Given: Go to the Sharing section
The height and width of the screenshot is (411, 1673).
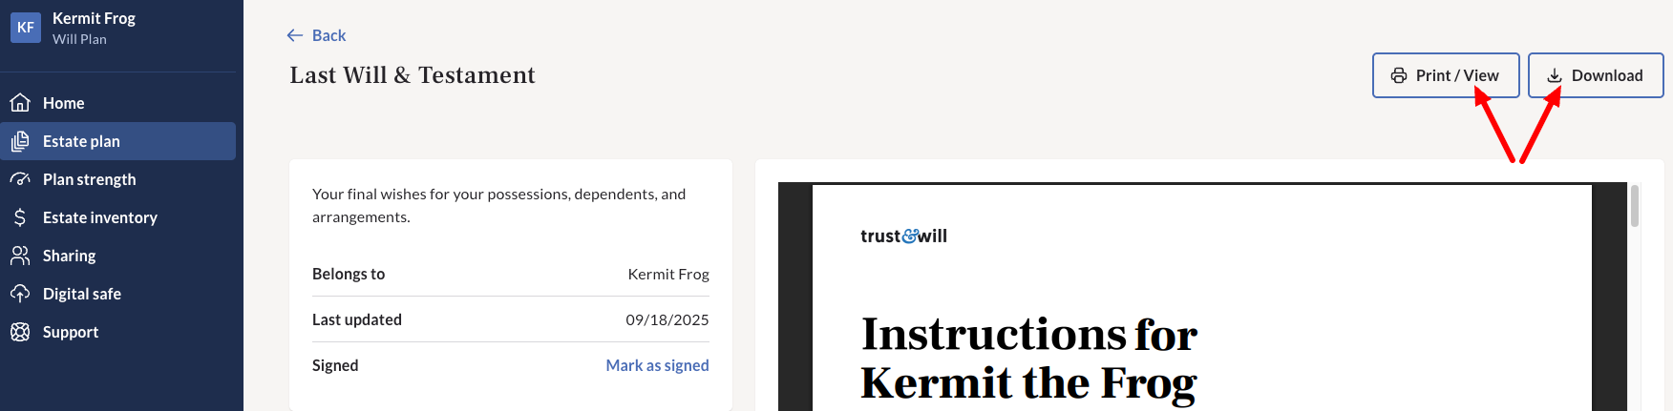Looking at the screenshot, I should 69,256.
